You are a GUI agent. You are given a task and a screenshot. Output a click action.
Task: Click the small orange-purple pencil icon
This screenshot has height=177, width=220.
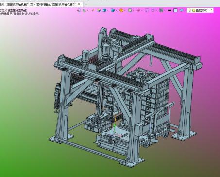[x=93, y=10]
